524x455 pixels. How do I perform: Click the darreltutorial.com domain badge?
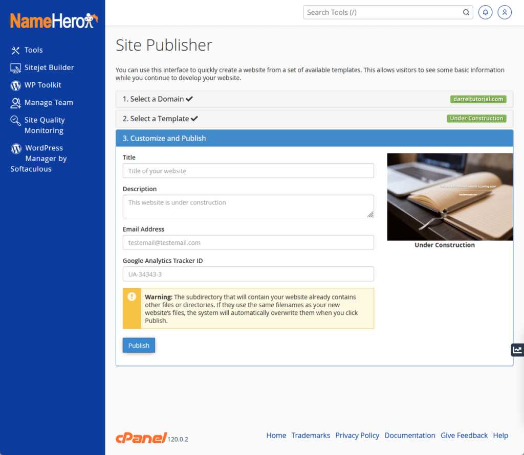(478, 99)
